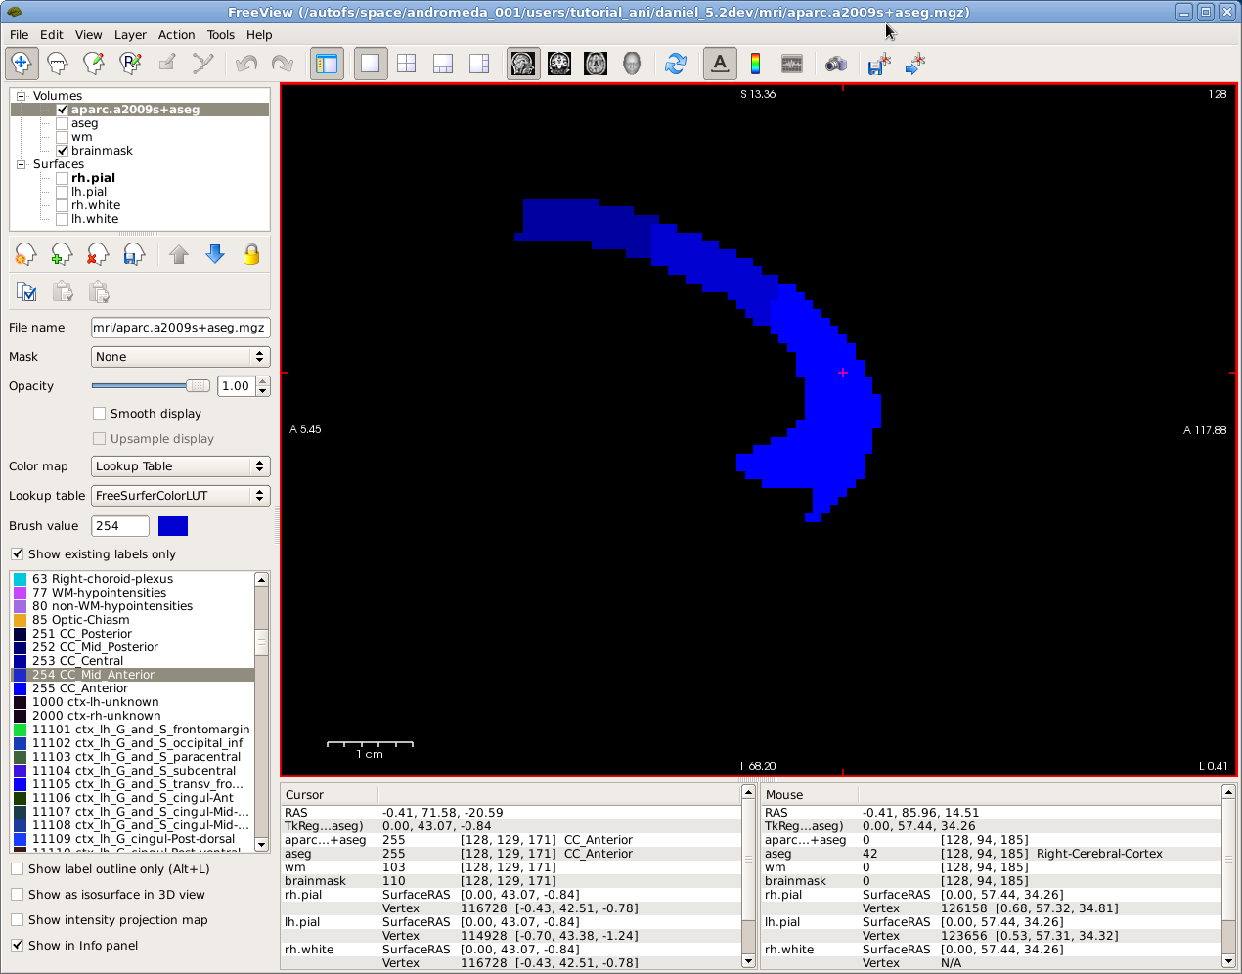Switch to 1&3 view layout
This screenshot has height=974, width=1242.
click(443, 64)
